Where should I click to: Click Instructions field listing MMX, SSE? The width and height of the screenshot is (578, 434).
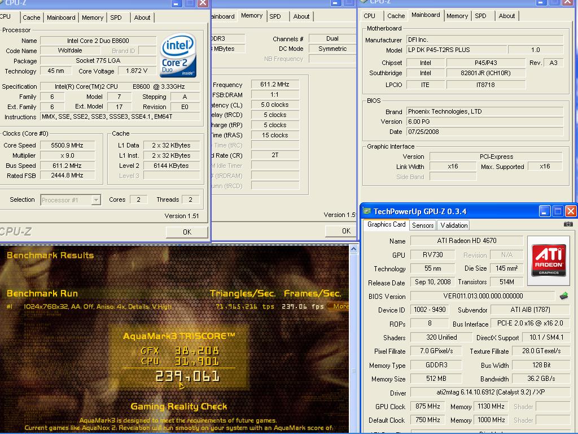(120, 116)
